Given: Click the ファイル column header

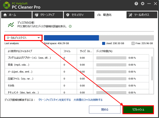Looking at the screenshot, I should (69, 51).
